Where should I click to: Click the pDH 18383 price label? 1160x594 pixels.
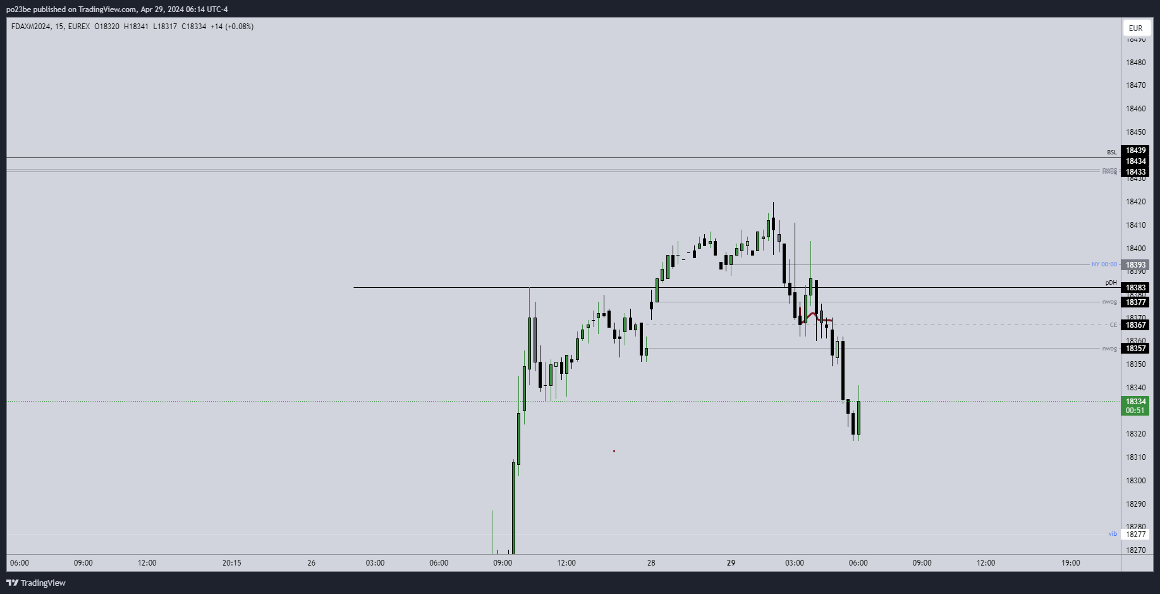click(1135, 288)
